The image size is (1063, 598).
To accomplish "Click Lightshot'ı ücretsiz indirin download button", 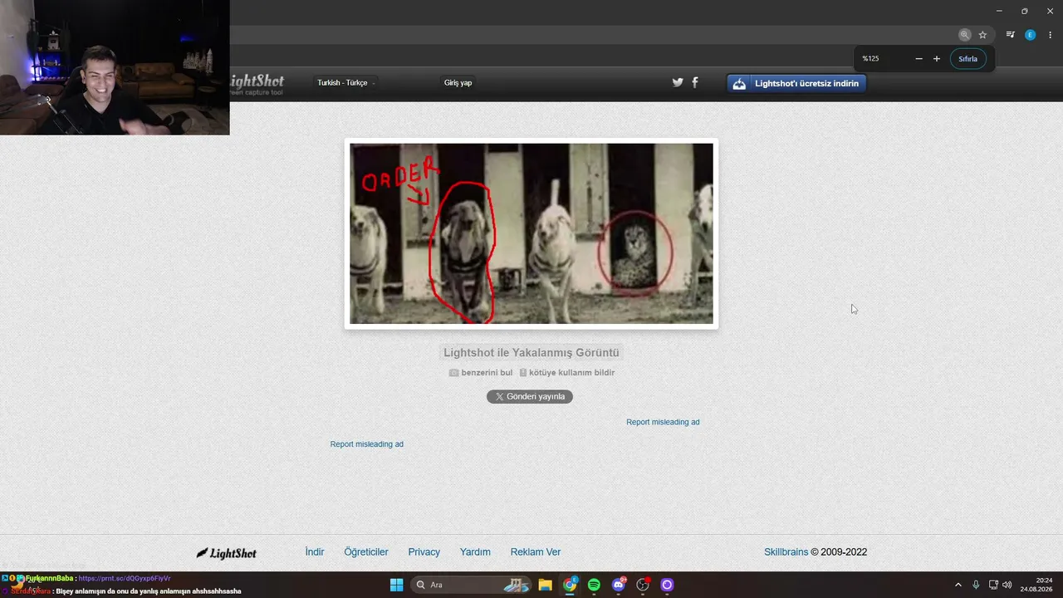I will click(x=796, y=83).
